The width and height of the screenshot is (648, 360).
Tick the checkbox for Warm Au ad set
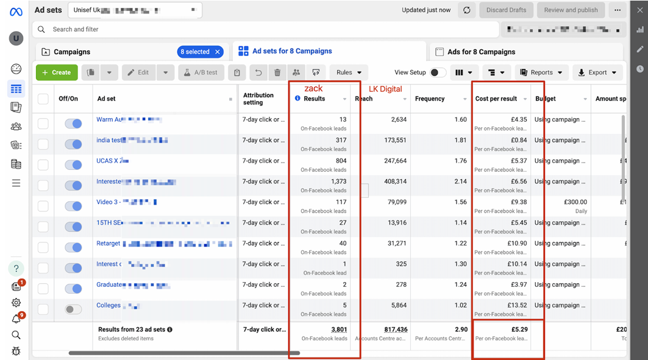43,124
